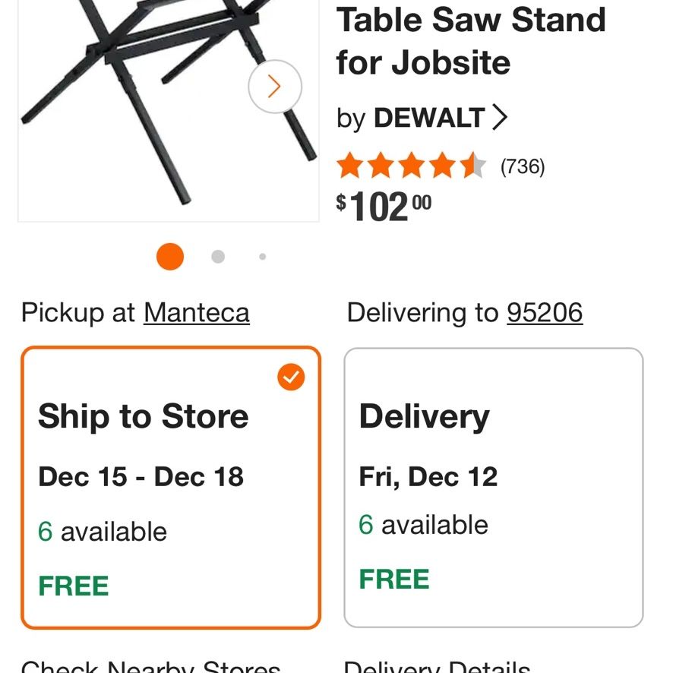Open the DEWALT brand chevron
The width and height of the screenshot is (673, 673).
click(x=499, y=117)
